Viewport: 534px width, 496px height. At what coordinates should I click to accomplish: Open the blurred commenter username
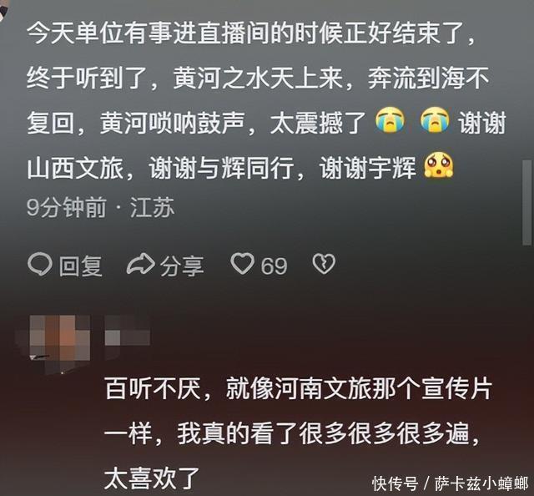tap(128, 331)
